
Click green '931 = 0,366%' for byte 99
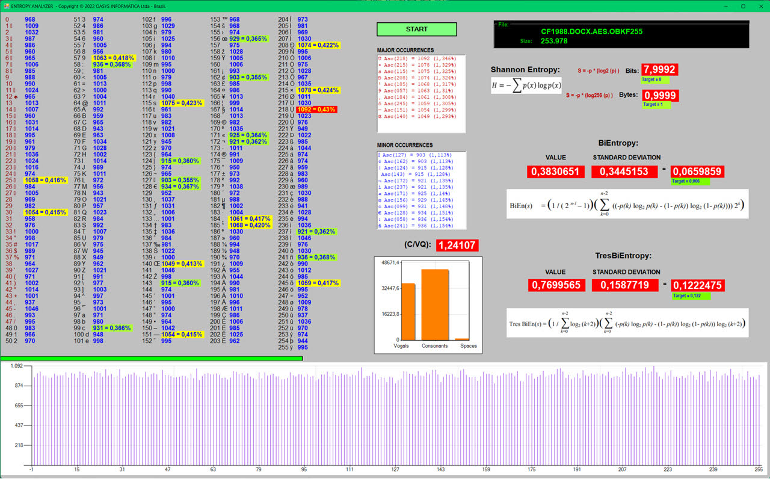pos(111,328)
